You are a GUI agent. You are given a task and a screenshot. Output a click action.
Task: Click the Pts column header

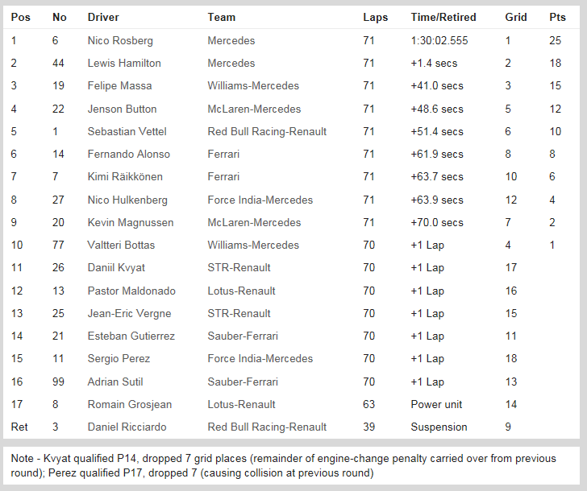pyautogui.click(x=557, y=17)
